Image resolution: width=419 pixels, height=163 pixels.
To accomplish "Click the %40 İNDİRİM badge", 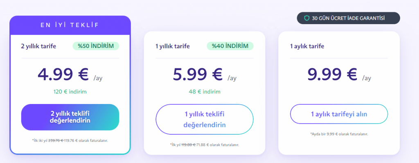I will click(x=230, y=46).
